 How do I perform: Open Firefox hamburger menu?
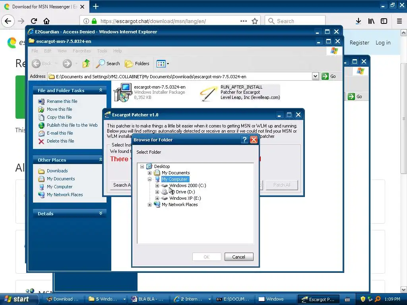[x=399, y=21]
